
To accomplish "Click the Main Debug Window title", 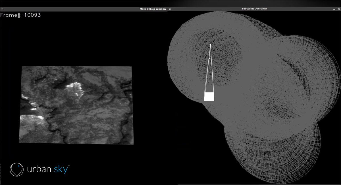I will pyautogui.click(x=153, y=9).
